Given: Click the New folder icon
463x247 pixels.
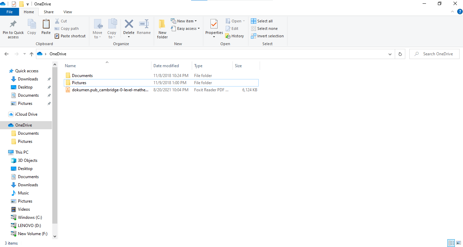Looking at the screenshot, I should pyautogui.click(x=162, y=24).
